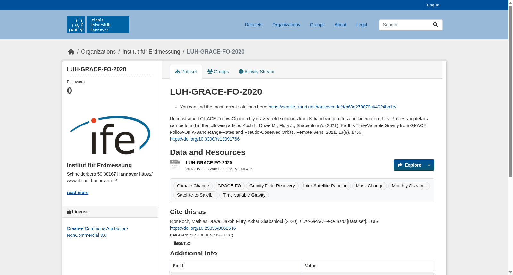Focus the Search input field
This screenshot has width=513, height=275.
pyautogui.click(x=405, y=25)
